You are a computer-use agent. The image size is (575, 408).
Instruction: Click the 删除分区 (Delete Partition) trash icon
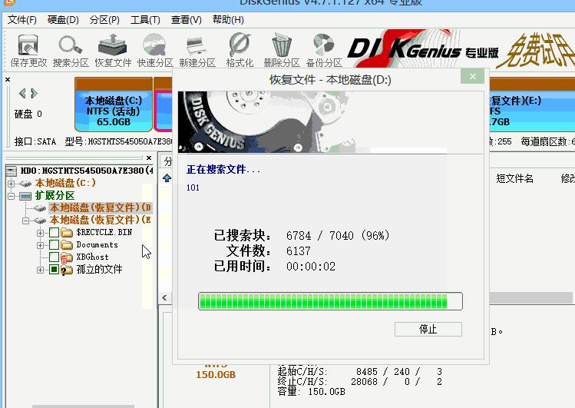[282, 50]
